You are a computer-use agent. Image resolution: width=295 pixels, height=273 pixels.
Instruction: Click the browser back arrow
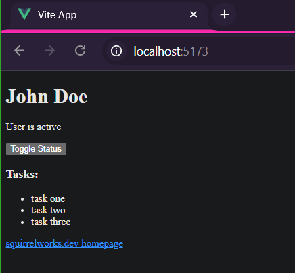(20, 50)
